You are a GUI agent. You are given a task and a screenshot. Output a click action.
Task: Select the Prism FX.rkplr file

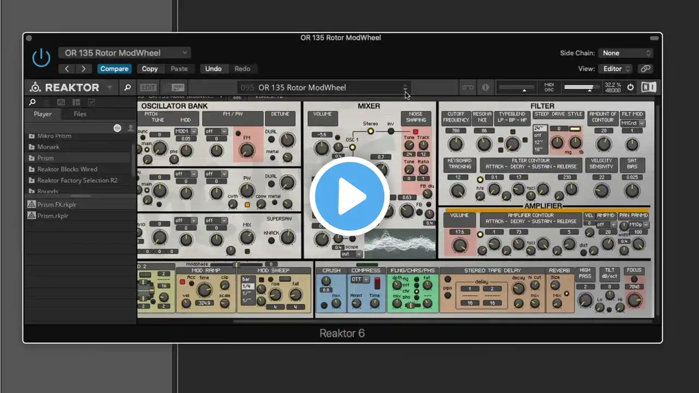(81, 205)
